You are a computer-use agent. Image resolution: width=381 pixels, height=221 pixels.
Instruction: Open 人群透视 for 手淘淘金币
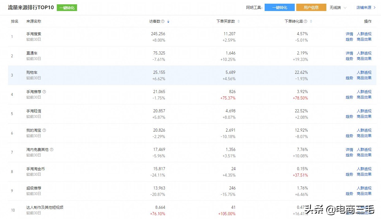[364, 169]
